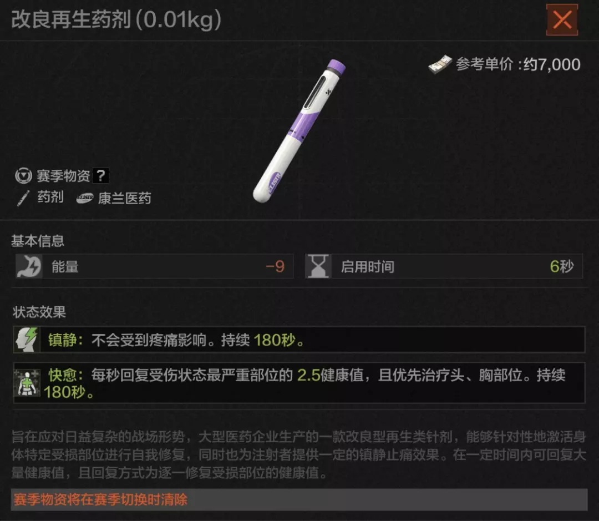Click the 康兰医药 manufacturer label
Viewport: 599px width, 521px height.
pyautogui.click(x=125, y=198)
